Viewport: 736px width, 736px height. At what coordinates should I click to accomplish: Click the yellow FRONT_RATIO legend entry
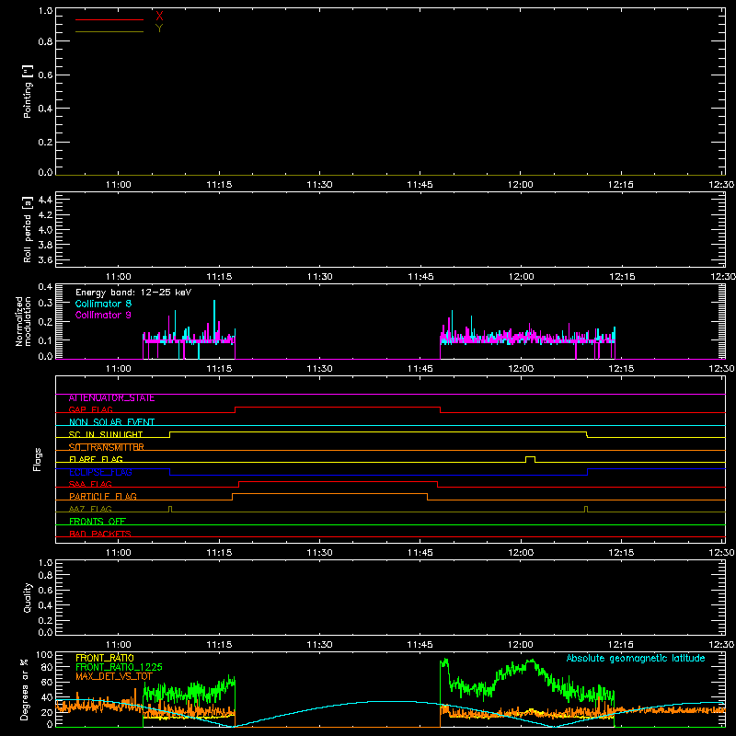click(105, 658)
